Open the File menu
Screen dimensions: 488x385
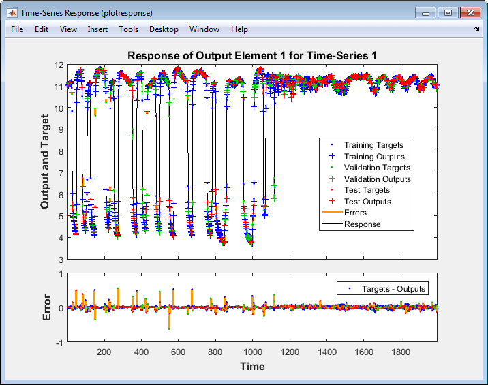[x=17, y=29]
